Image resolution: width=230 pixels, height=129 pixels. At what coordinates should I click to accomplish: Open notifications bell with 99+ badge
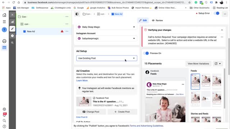click(5, 115)
